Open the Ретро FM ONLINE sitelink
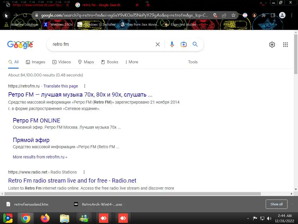This screenshot has width=298, height=224. click(x=36, y=120)
